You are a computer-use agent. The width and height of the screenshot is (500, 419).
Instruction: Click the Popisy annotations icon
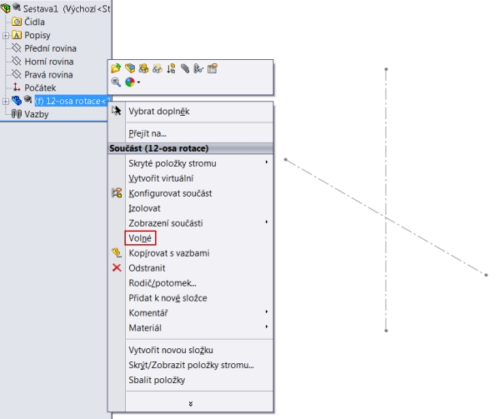click(17, 35)
